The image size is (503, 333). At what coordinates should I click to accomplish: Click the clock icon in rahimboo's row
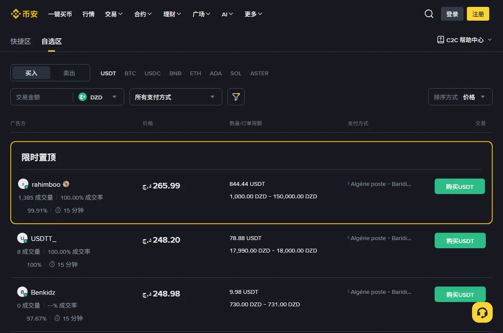click(58, 210)
